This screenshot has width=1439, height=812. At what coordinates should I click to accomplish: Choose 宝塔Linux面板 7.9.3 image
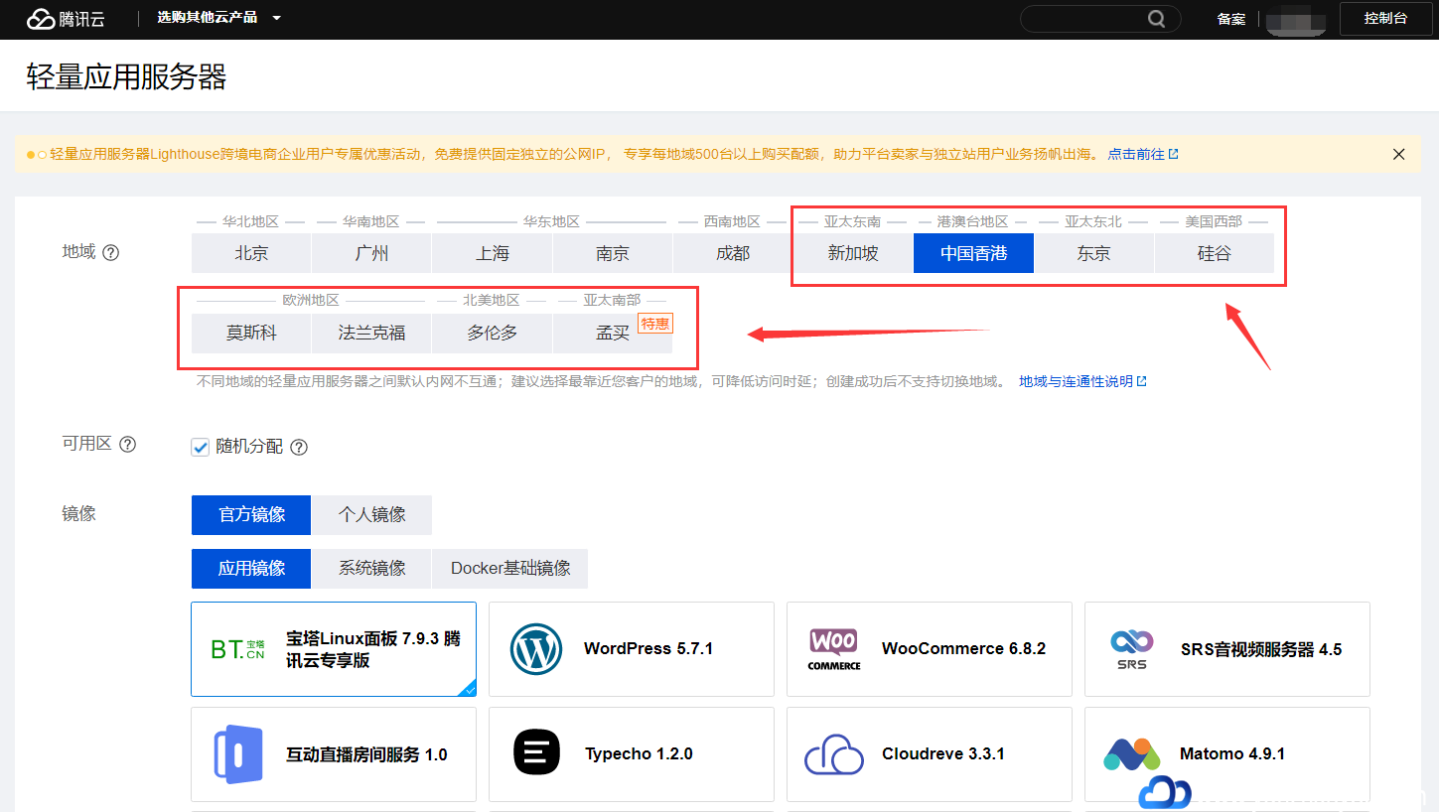334,649
